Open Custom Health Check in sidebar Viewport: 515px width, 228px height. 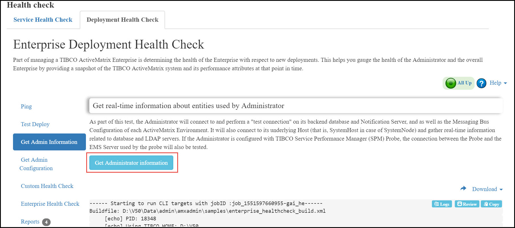[x=47, y=186]
